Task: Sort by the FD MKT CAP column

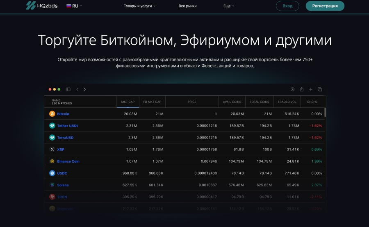Action: pos(152,102)
